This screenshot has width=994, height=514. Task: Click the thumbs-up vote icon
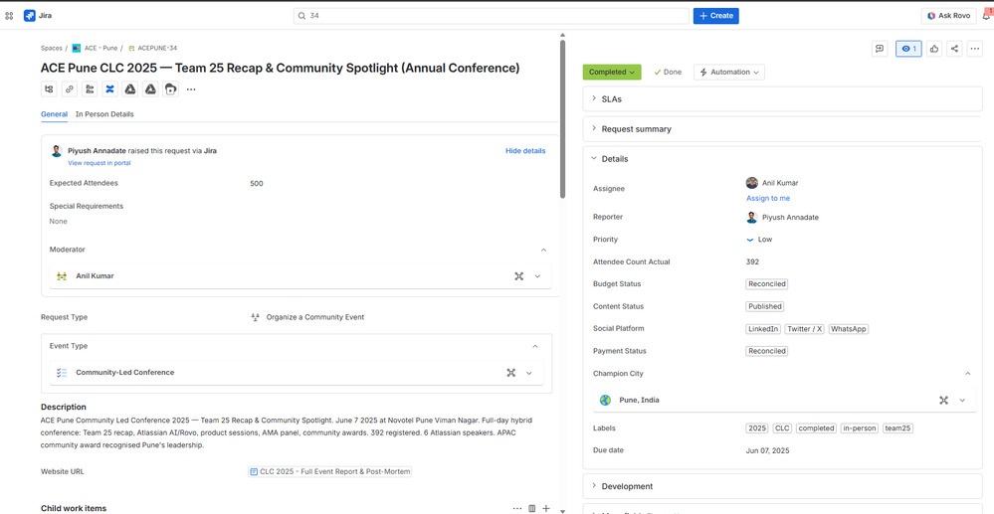[x=933, y=49]
